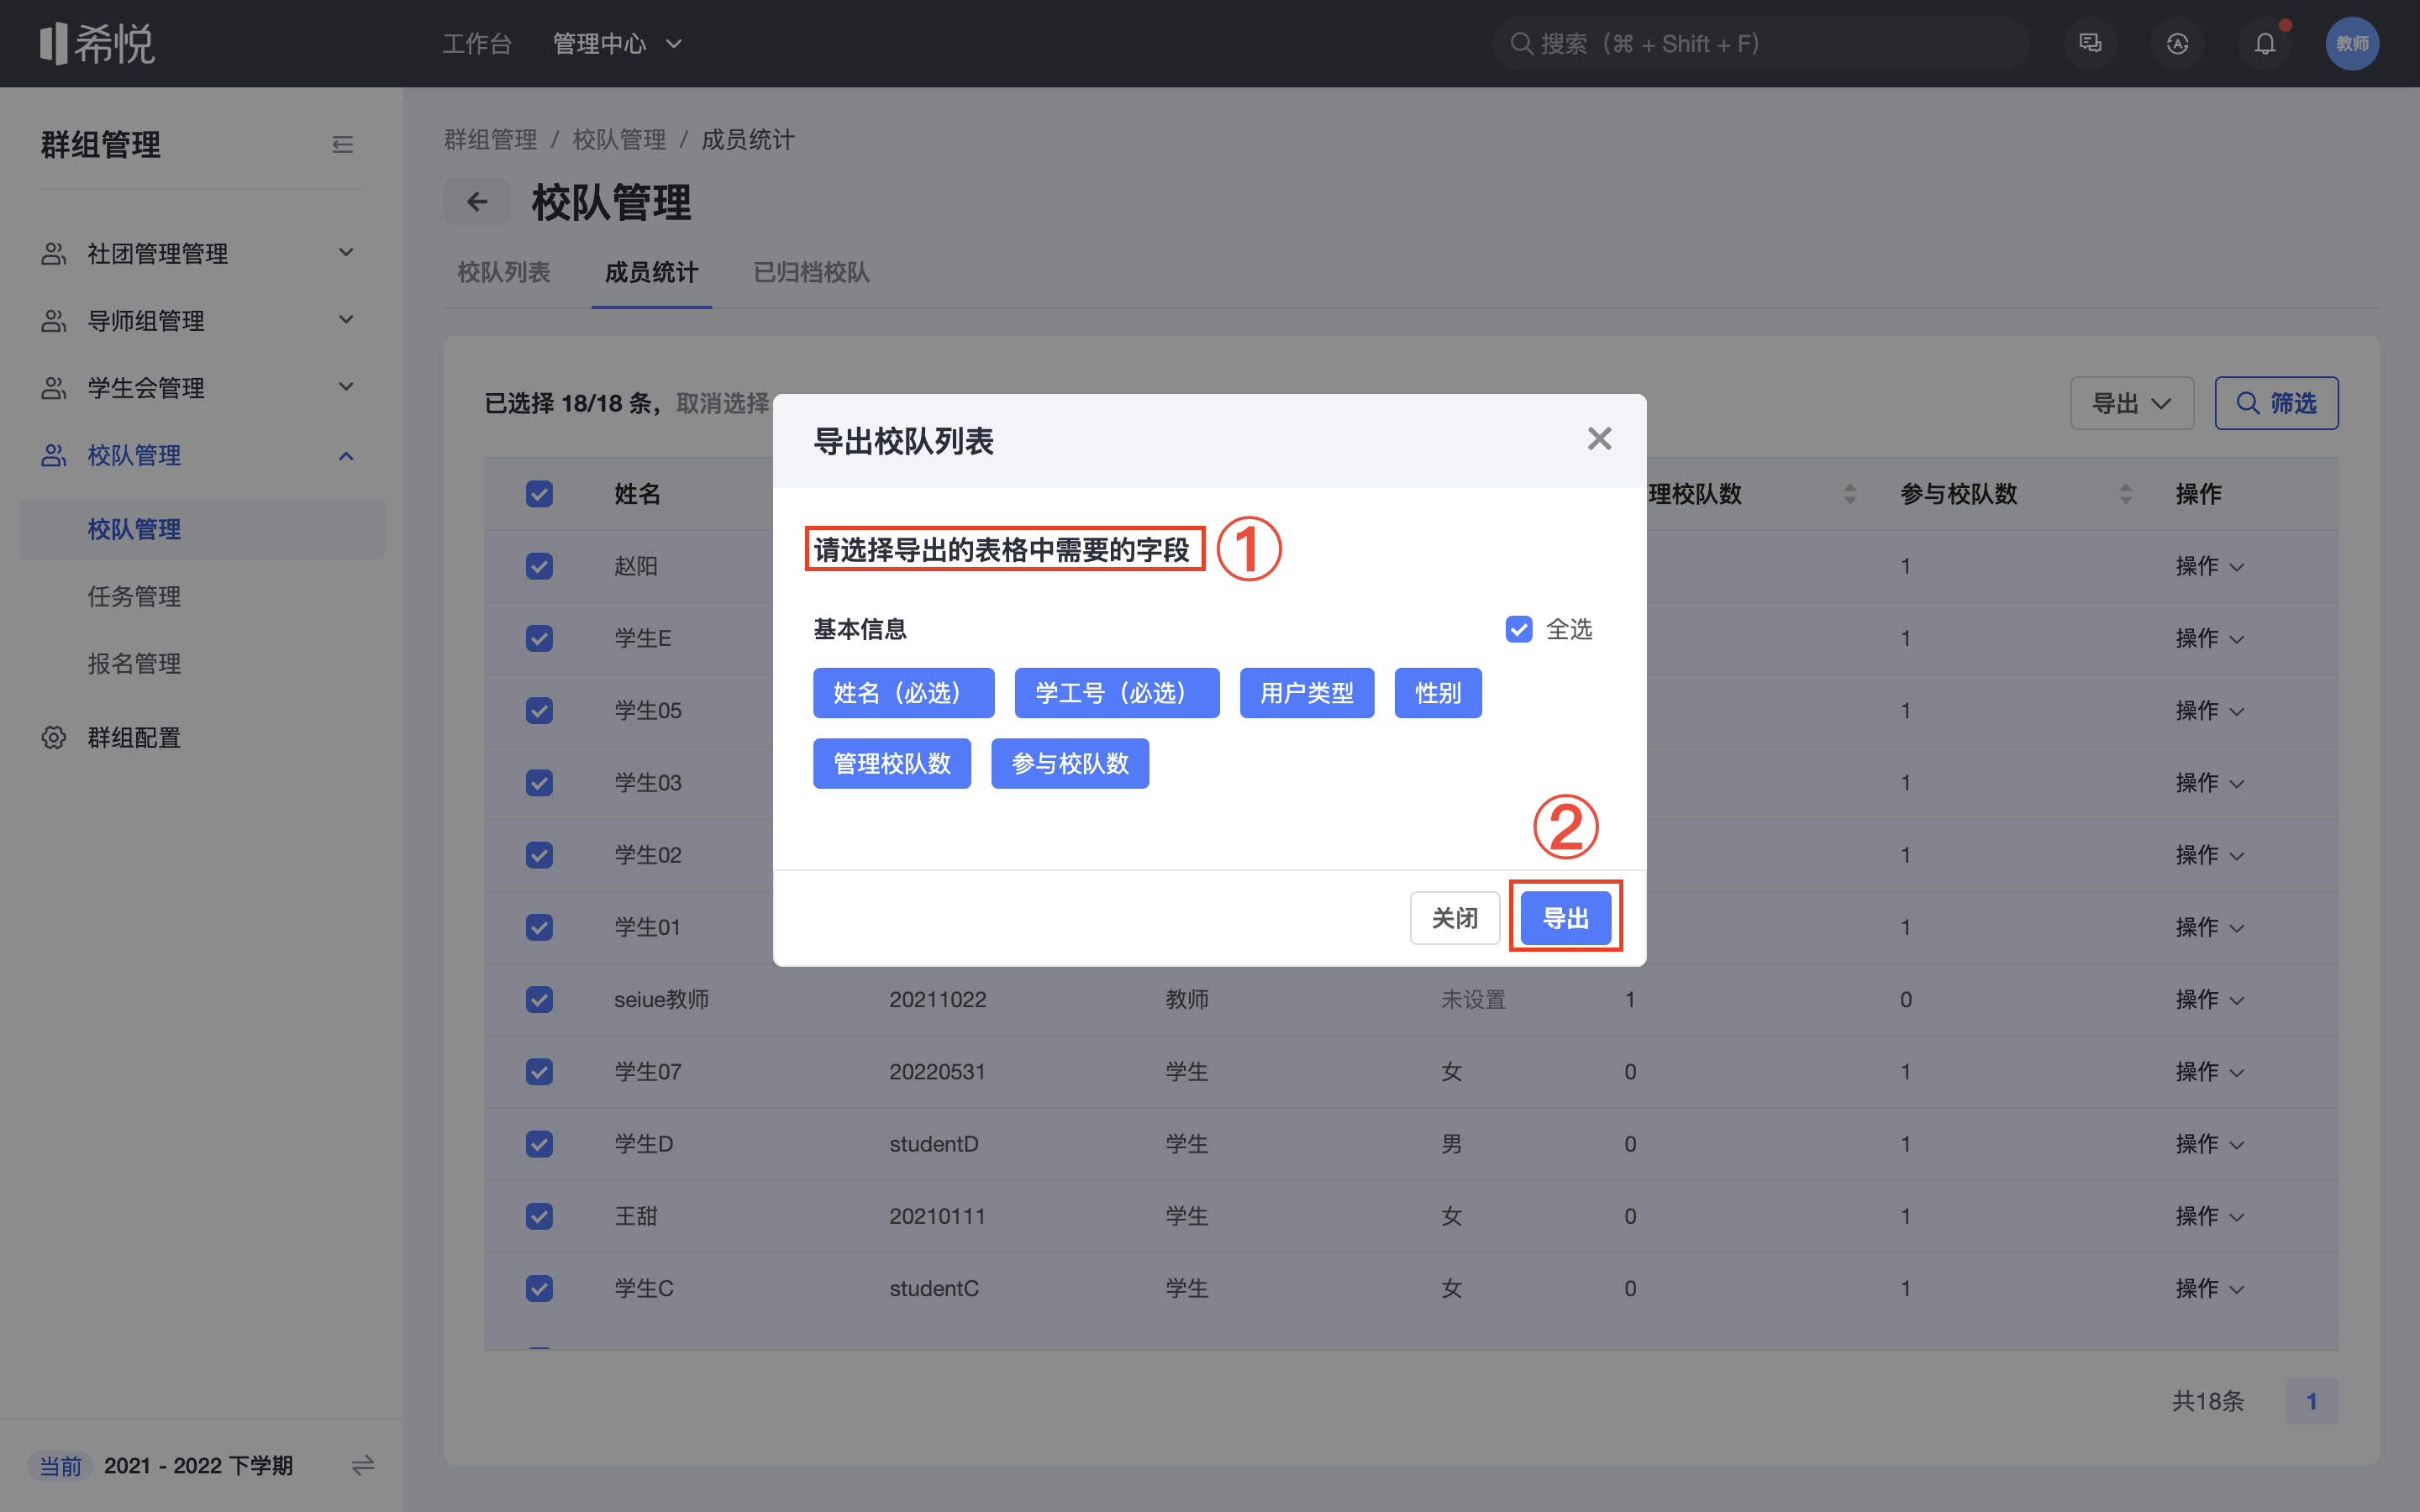Open the translate/language icon in top bar
The width and height of the screenshot is (2420, 1512).
coord(2177,43)
